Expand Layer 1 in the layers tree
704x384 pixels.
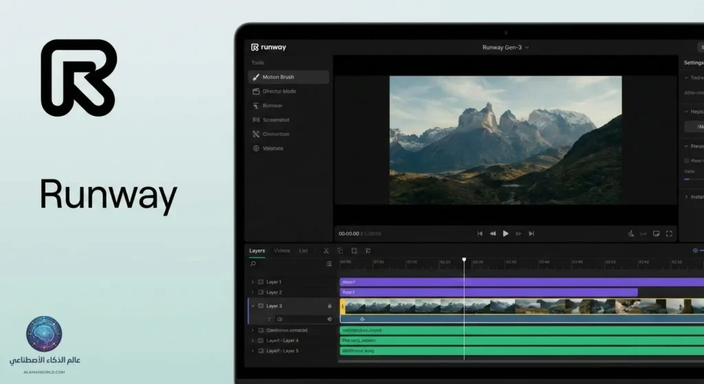click(252, 282)
